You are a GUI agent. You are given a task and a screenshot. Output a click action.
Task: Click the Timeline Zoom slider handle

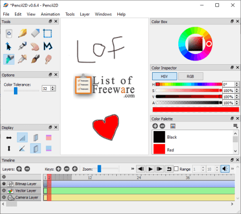(x=99, y=169)
